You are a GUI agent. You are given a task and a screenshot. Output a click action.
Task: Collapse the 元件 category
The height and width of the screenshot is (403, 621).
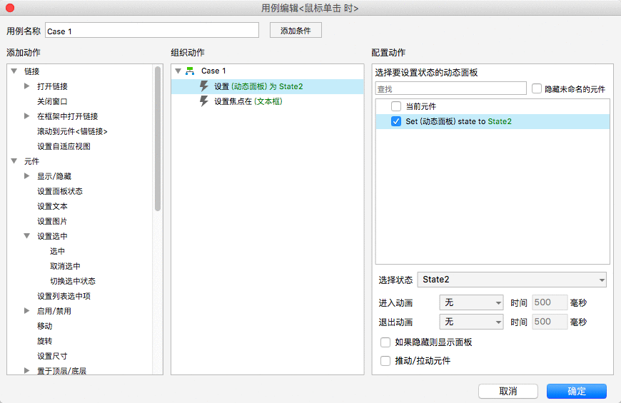click(x=14, y=161)
